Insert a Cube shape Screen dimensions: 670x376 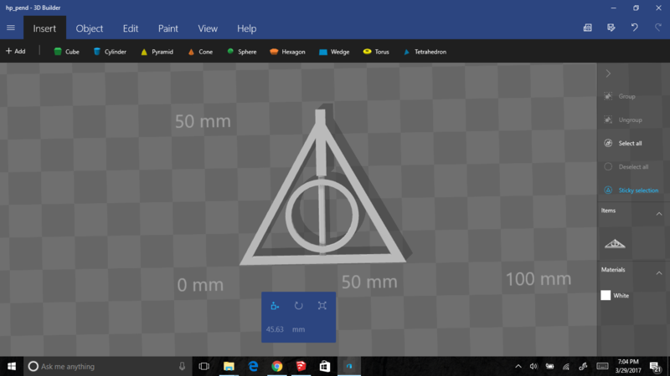(67, 52)
